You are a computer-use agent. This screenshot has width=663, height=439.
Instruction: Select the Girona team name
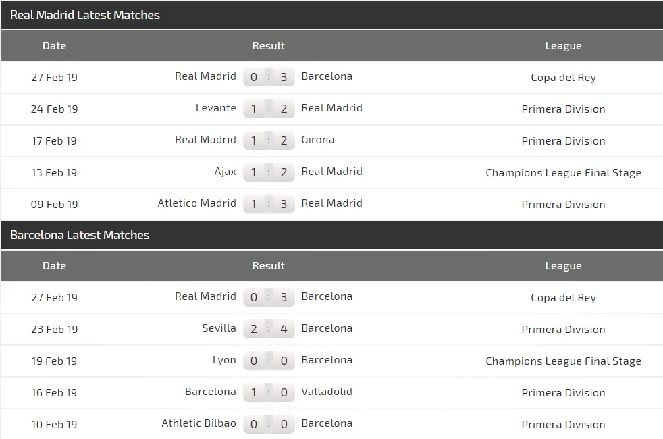pos(318,140)
